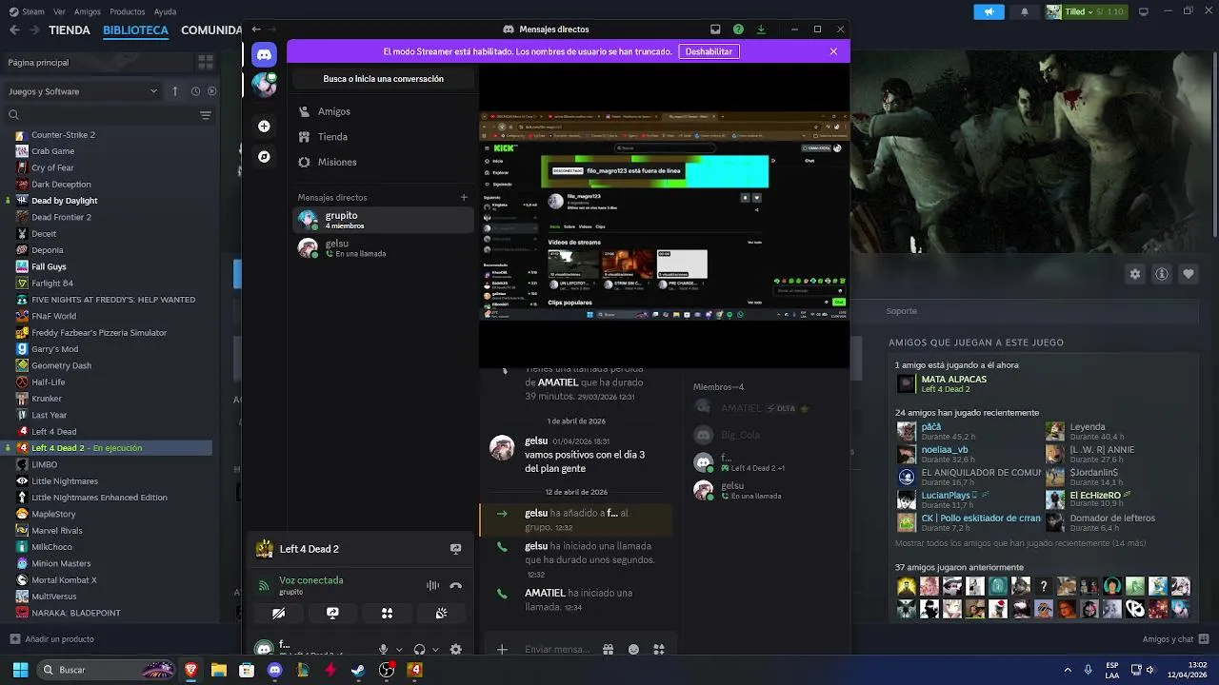Viewport: 1219px width, 685px height.
Task: Open Tienda in Discord sidebar
Action: click(383, 137)
